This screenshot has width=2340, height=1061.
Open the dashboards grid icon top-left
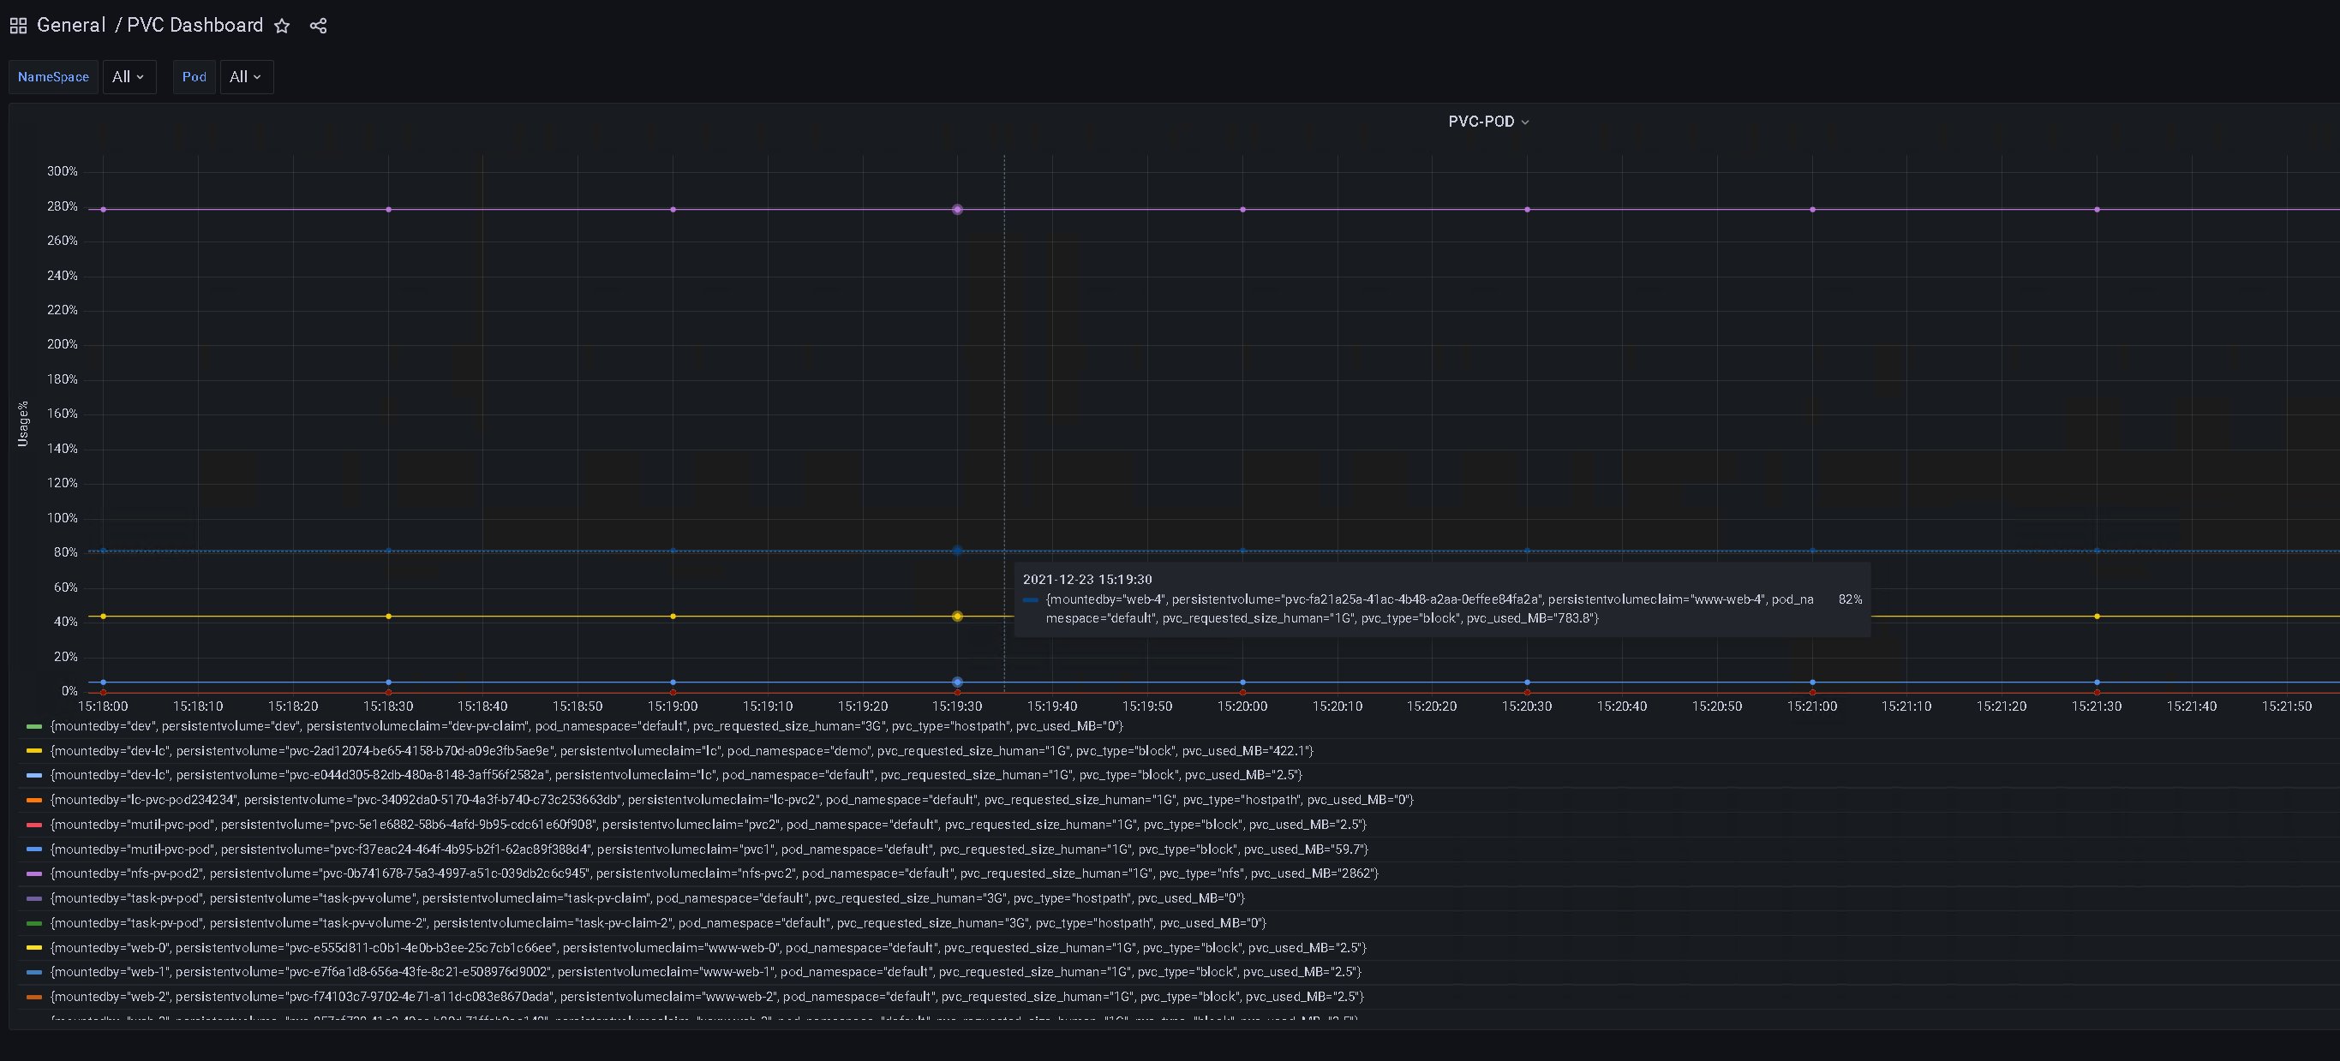tap(18, 25)
